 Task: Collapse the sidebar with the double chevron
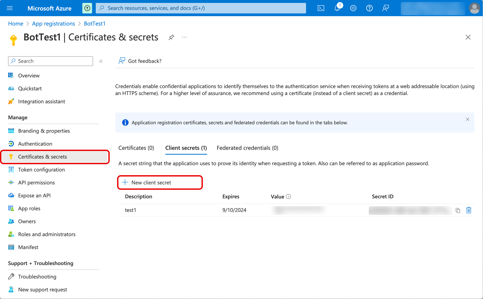(101, 61)
